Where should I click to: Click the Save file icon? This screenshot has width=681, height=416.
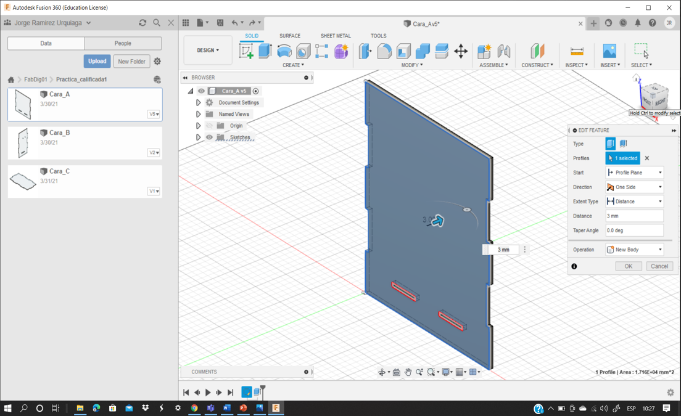[x=220, y=23]
